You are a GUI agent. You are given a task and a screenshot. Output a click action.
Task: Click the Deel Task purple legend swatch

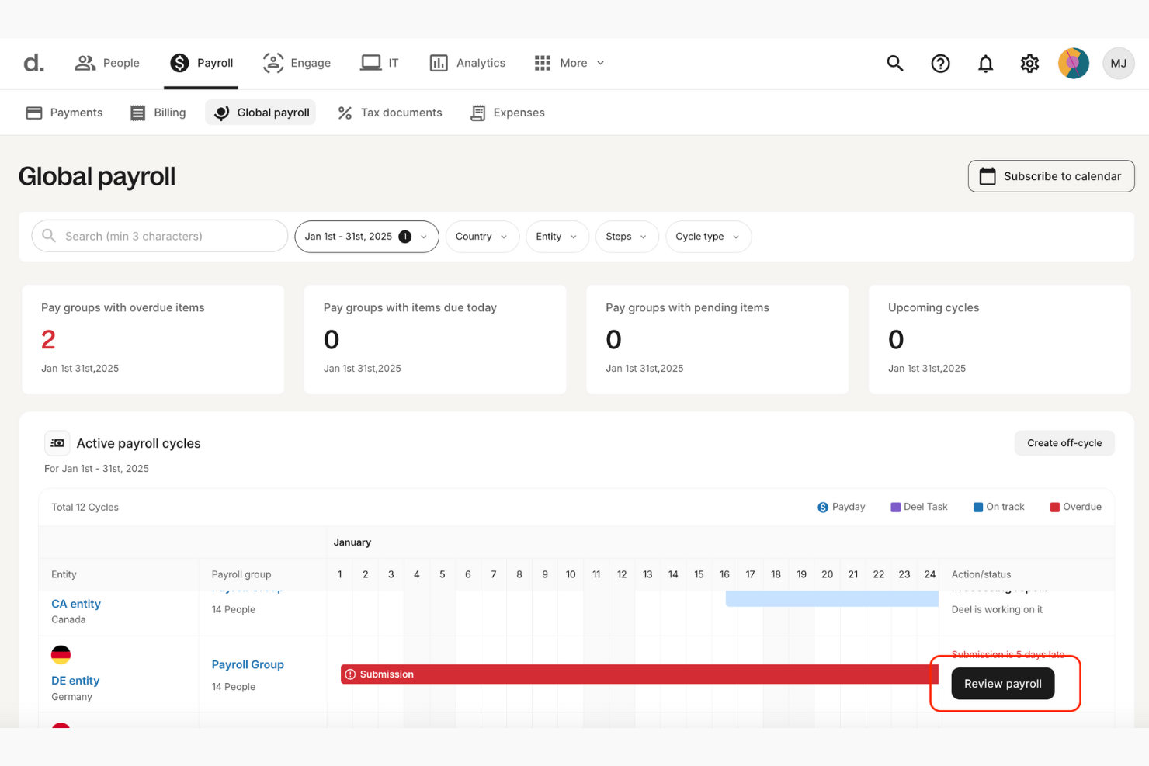point(895,507)
